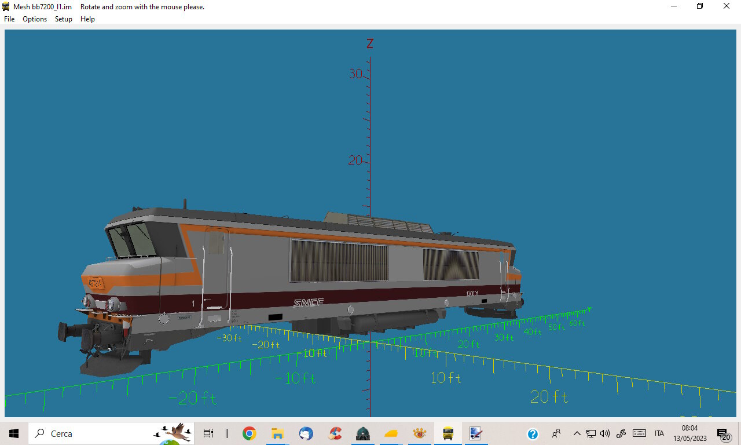
Task: Open the yellow folder-shaped taskbar app
Action: (391, 433)
